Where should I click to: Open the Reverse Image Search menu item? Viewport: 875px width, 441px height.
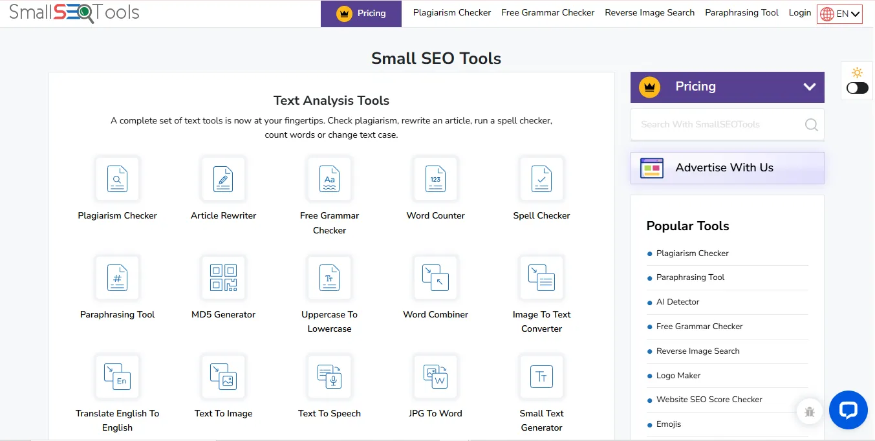(649, 12)
